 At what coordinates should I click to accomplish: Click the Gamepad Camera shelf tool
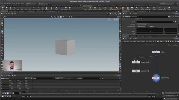(x=169, y=8)
